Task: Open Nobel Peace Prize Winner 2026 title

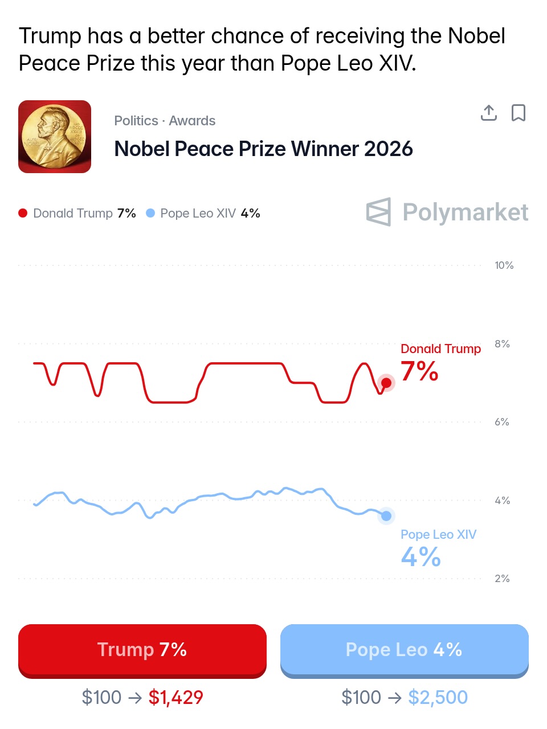Action: click(x=263, y=149)
